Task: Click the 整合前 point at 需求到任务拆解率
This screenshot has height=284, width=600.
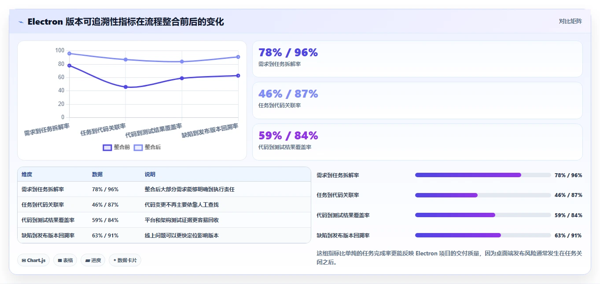Action: pyautogui.click(x=69, y=66)
